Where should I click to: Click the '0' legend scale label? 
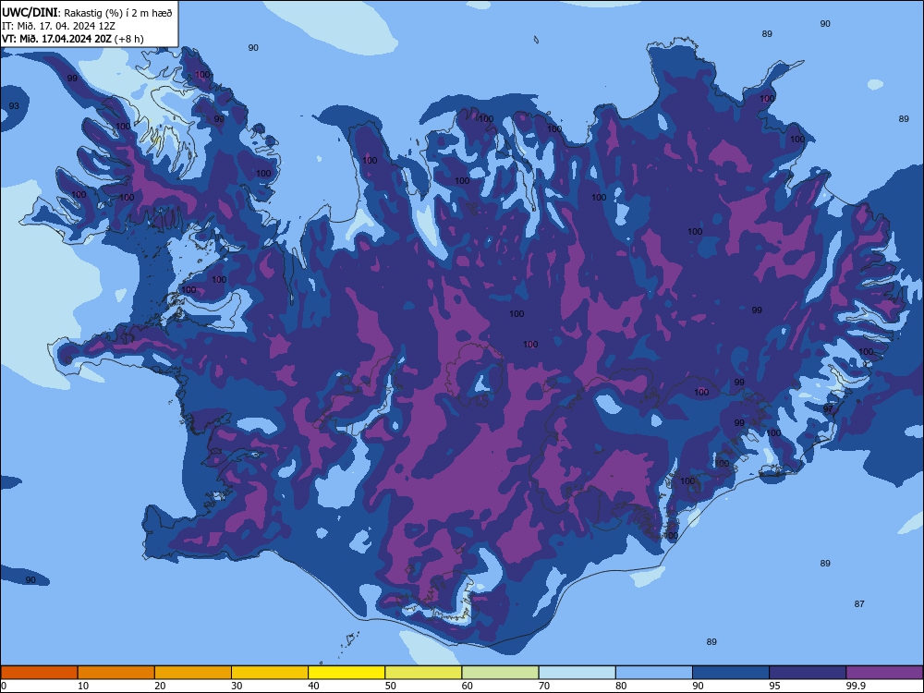(4, 686)
